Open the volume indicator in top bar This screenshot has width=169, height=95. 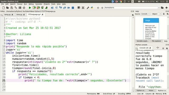(x=157, y=1)
